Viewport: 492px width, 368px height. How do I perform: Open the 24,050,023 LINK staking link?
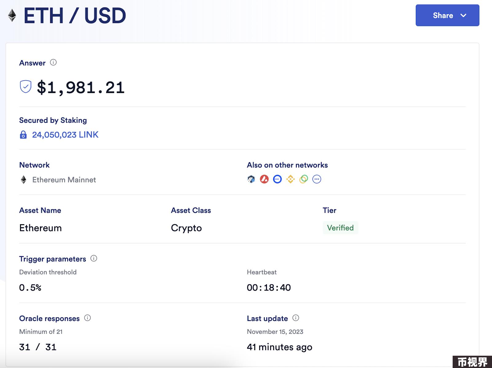tap(65, 135)
